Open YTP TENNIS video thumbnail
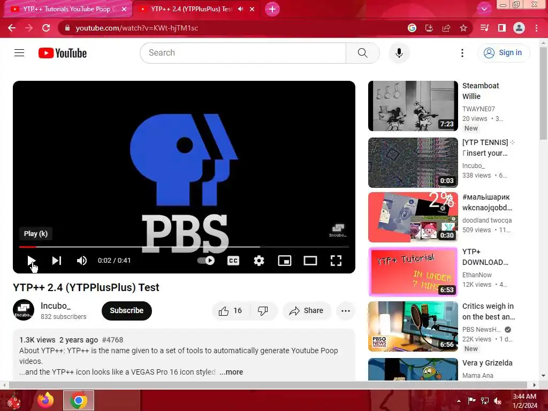The image size is (548, 411). pyautogui.click(x=413, y=163)
